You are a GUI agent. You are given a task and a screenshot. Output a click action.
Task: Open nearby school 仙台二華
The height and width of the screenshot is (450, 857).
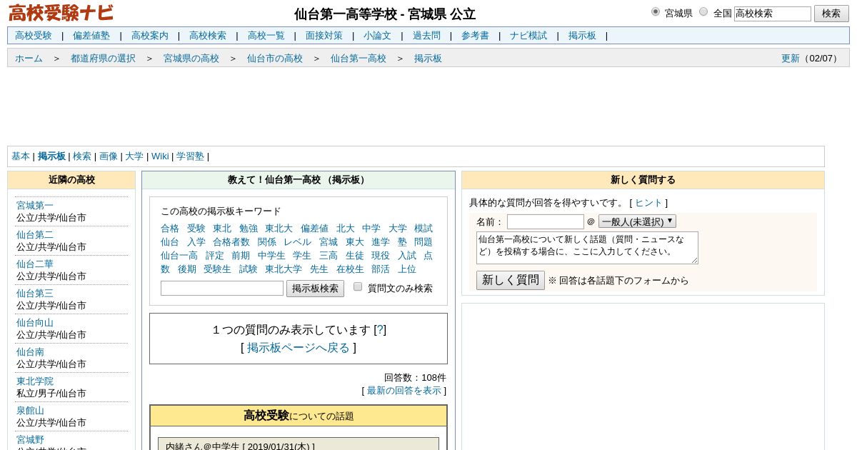[x=35, y=264]
